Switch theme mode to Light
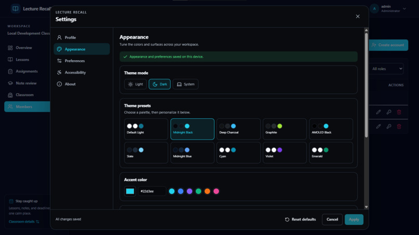The image size is (419, 235). (136, 84)
